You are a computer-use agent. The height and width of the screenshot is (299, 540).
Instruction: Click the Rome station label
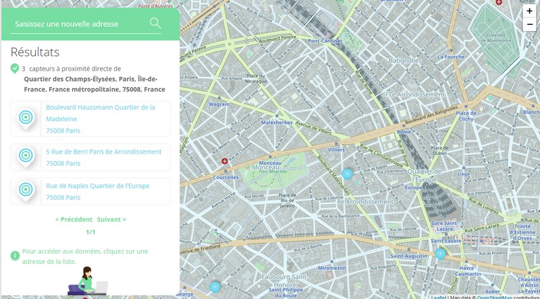coord(404,131)
